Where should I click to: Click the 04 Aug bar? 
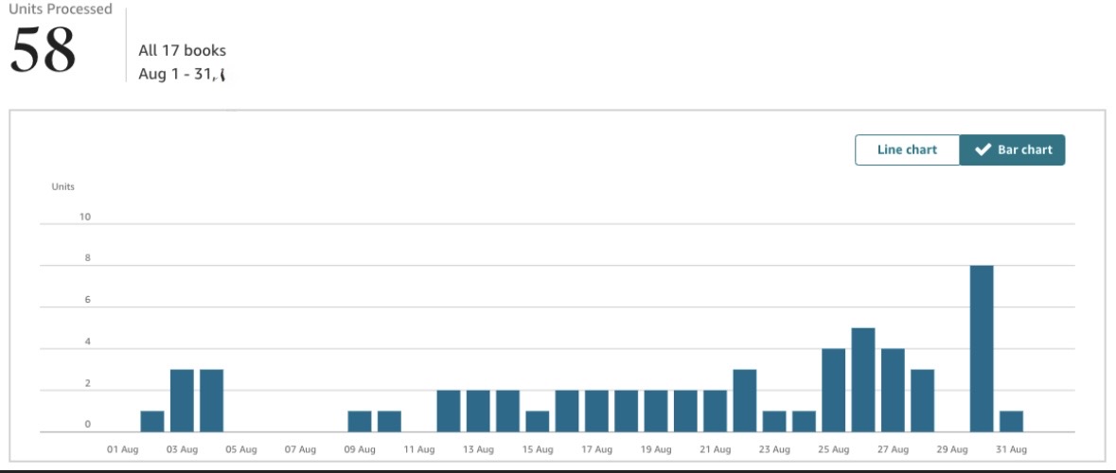coord(211,400)
